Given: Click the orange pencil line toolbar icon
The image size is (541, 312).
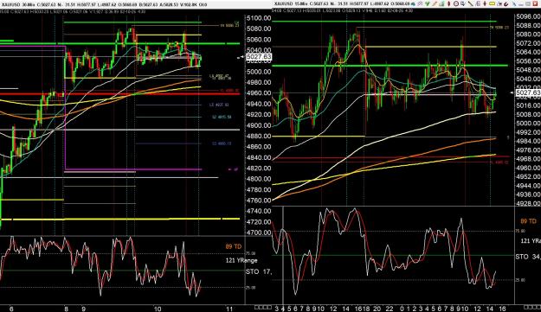Looking at the screenshot, I should tap(435, 3).
